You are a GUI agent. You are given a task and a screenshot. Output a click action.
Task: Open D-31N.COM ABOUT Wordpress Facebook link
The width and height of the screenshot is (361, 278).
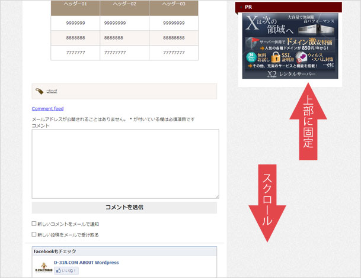pyautogui.click(x=87, y=263)
